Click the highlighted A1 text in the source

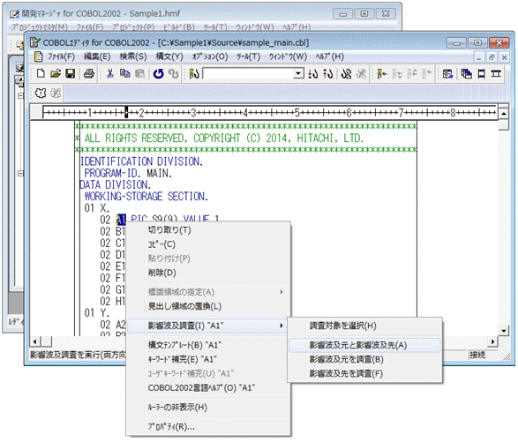point(121,220)
